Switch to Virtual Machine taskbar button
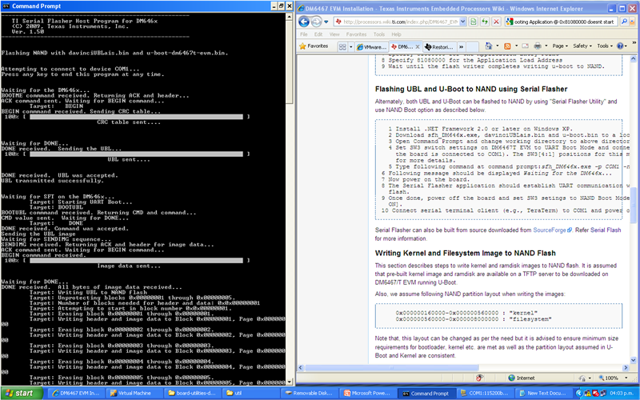The width and height of the screenshot is (640, 400). (x=134, y=393)
